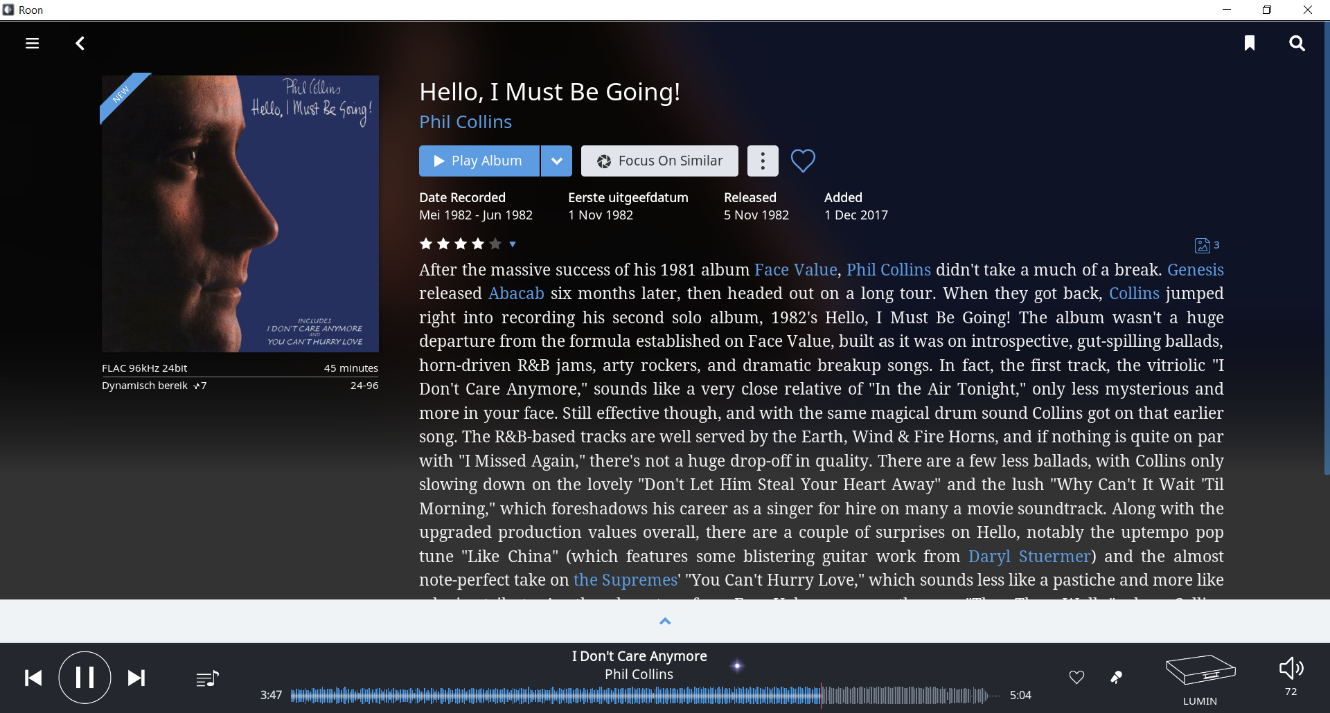Click Focus On Similar button
Viewport: 1330px width, 713px height.
click(x=659, y=161)
